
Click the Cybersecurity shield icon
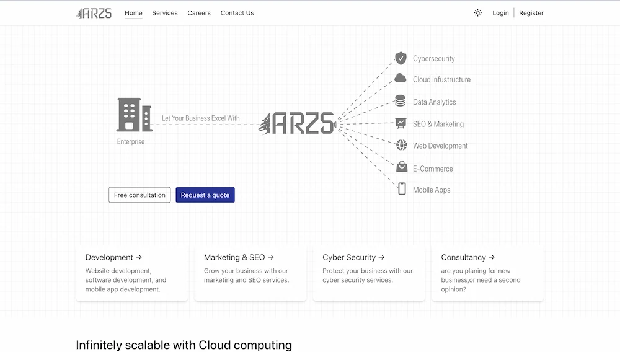pyautogui.click(x=401, y=58)
